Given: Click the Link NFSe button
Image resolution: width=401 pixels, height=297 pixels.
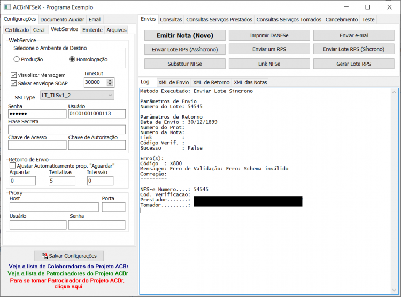Looking at the screenshot, I should pos(269,64).
